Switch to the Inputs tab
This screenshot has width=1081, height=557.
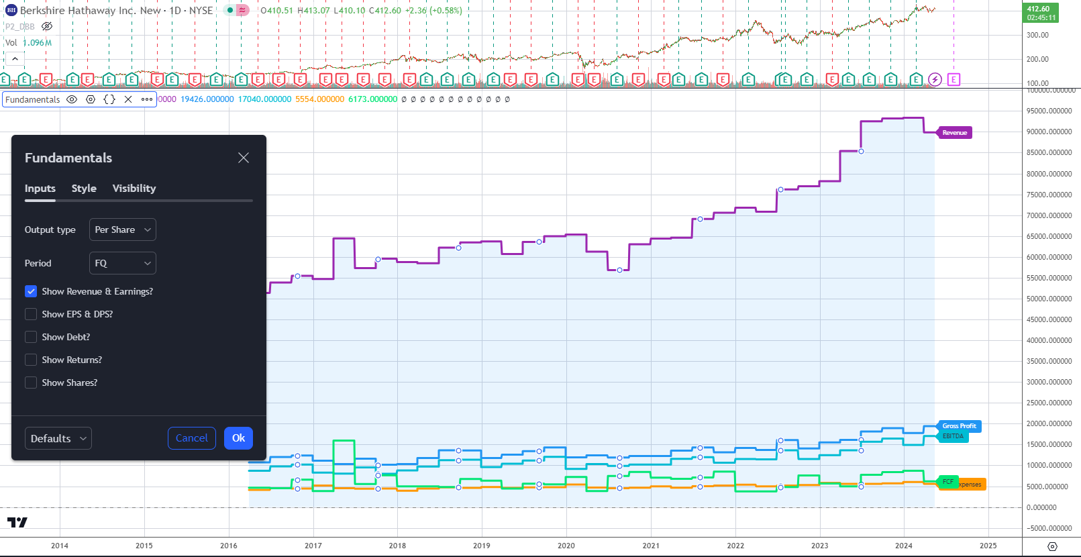coord(40,189)
